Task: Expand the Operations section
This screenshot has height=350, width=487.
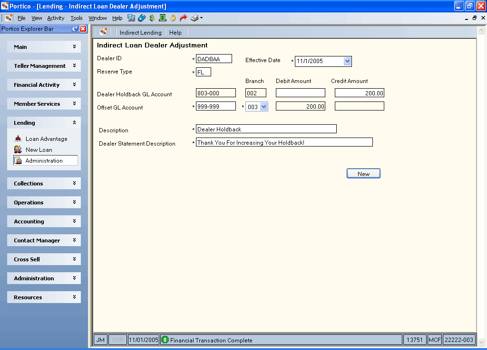Action: [44, 202]
